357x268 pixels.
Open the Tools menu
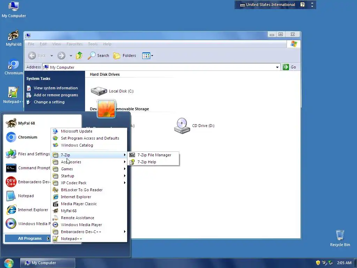(x=93, y=44)
